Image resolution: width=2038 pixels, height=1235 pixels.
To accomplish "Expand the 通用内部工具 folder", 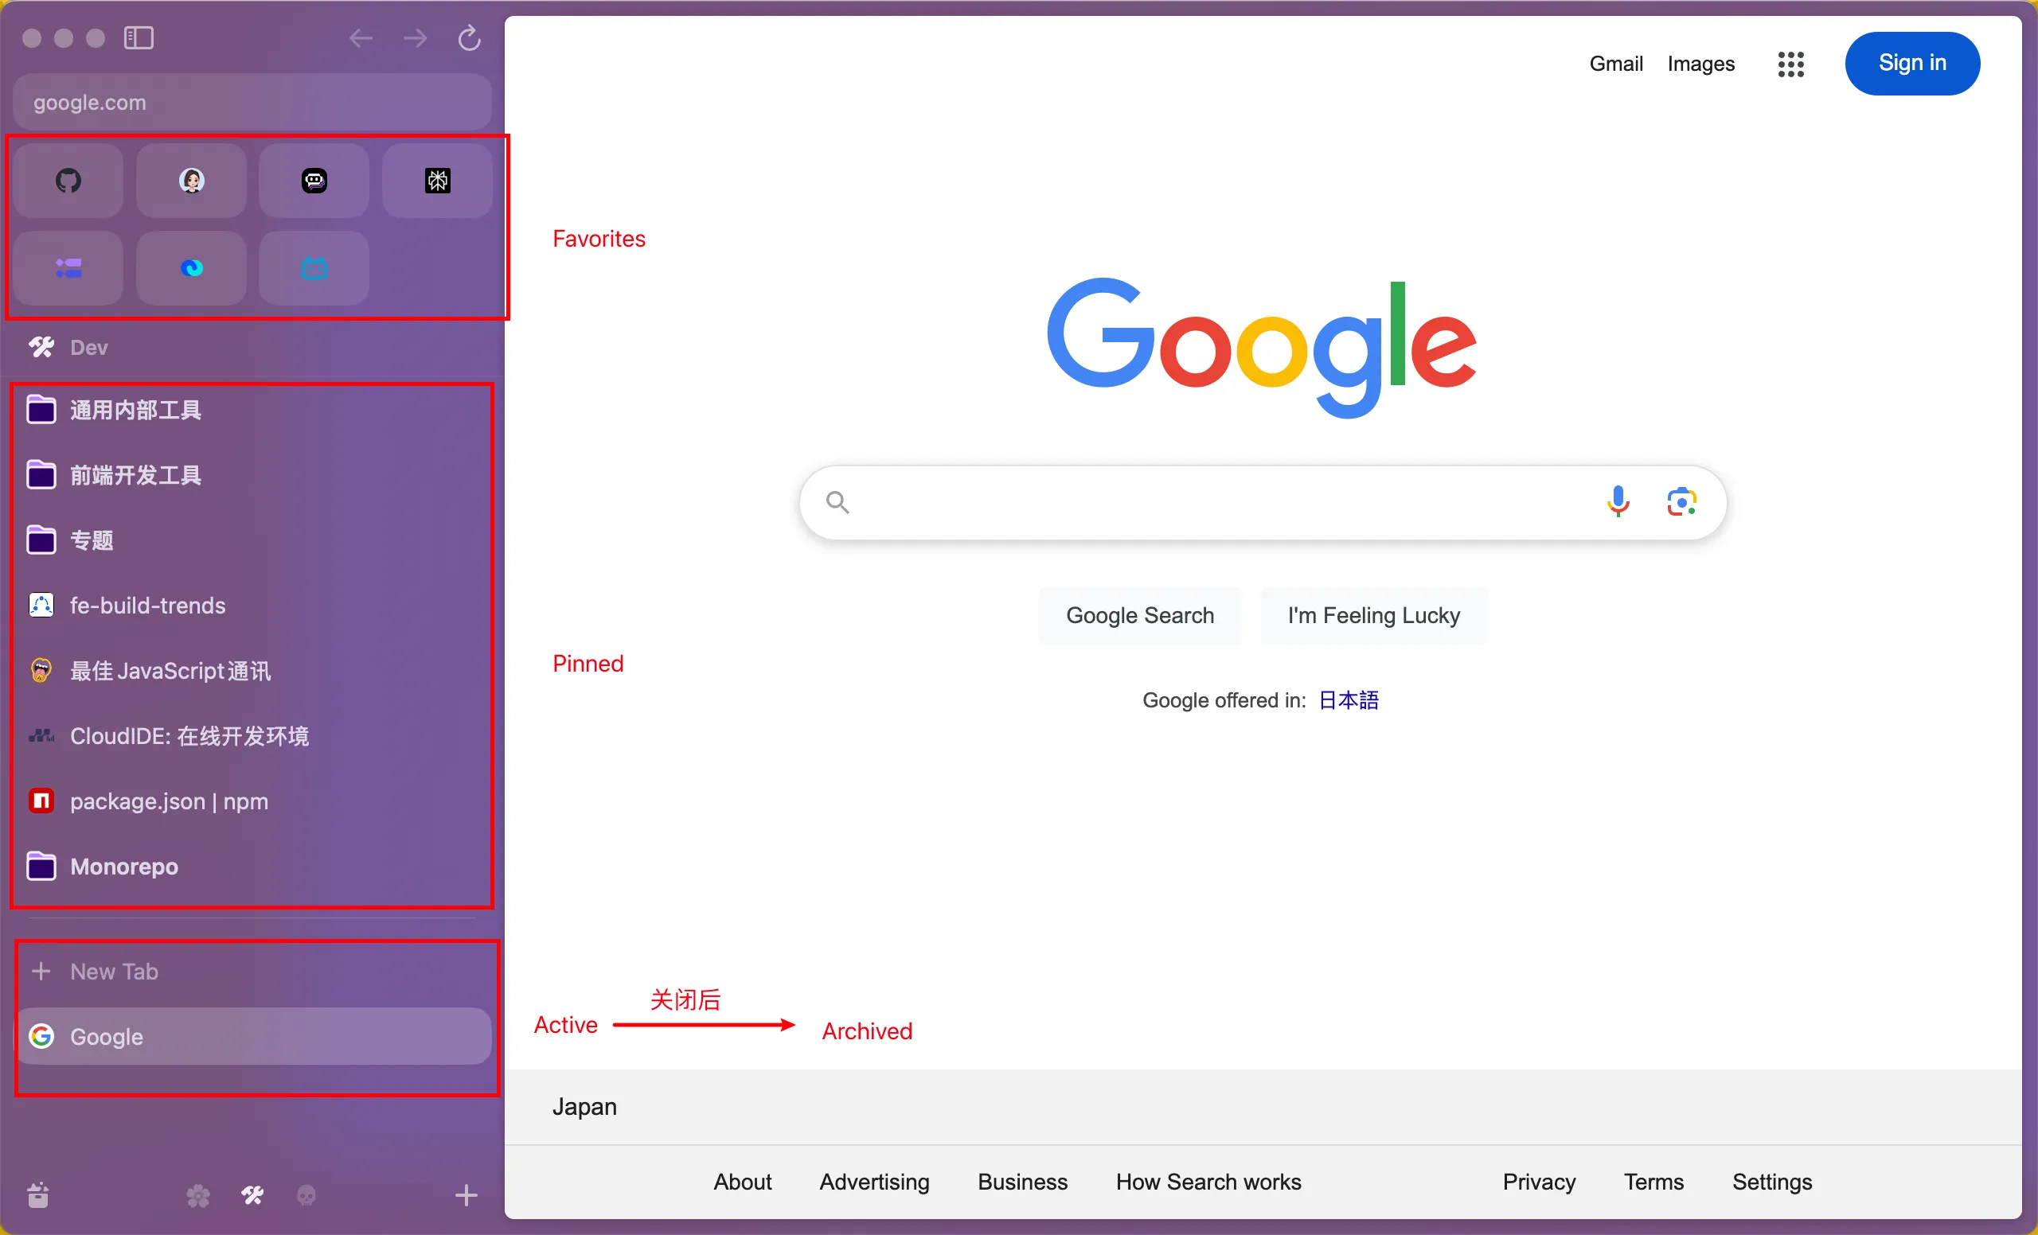I will click(x=135, y=410).
